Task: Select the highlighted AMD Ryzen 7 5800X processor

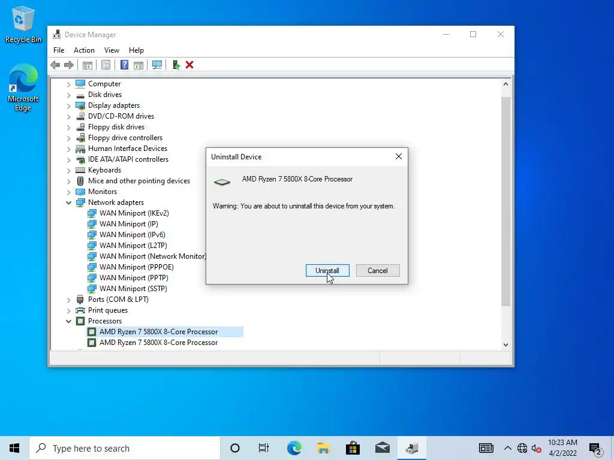Action: coord(158,332)
